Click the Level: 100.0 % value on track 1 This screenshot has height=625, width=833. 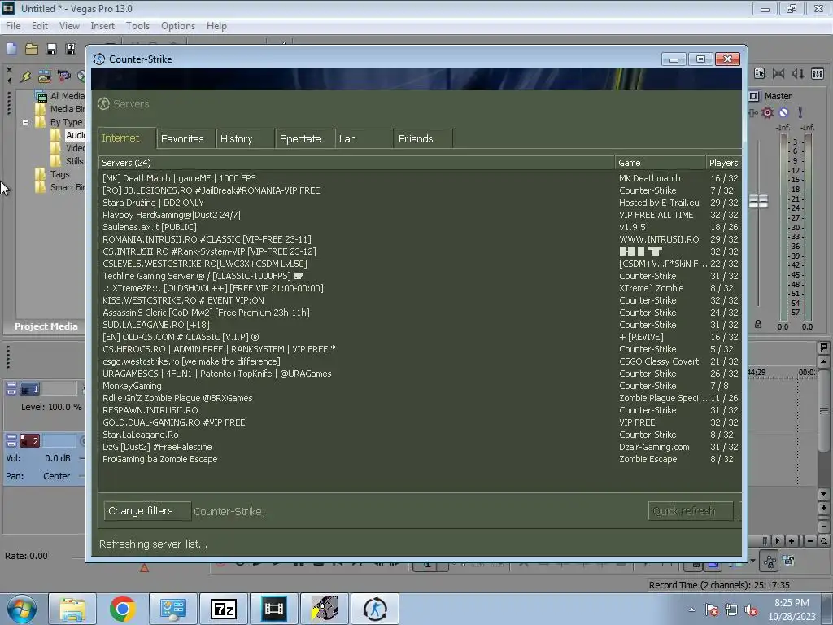coord(51,407)
